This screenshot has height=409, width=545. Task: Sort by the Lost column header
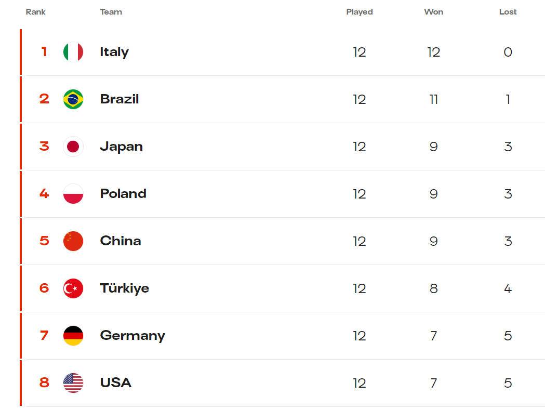click(x=508, y=12)
